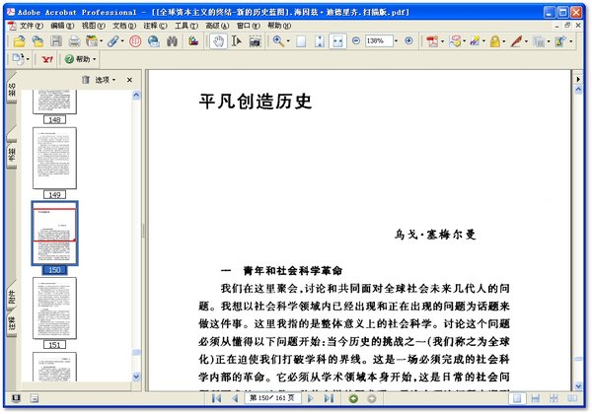
Task: Click the Sign pen icon
Action: point(516,41)
